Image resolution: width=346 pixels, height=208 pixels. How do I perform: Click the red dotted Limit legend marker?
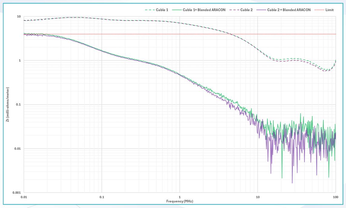coord(319,10)
